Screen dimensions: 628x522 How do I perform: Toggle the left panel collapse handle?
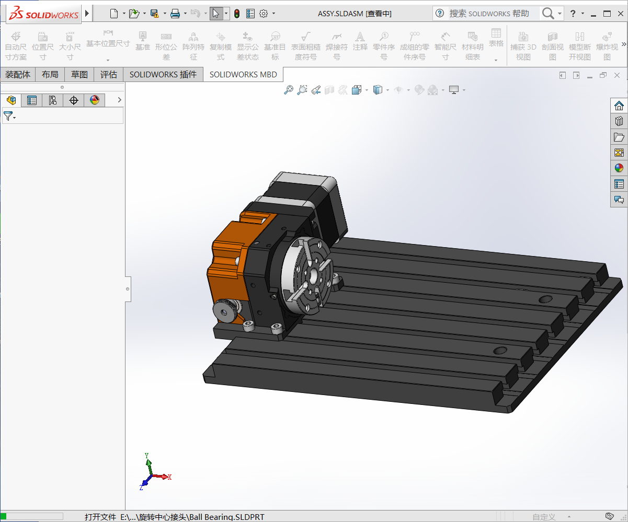(x=128, y=288)
